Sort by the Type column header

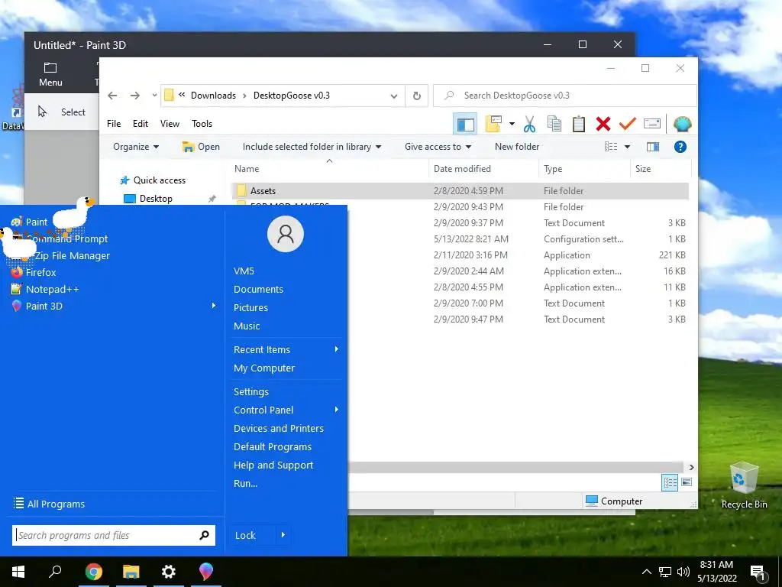coord(585,169)
